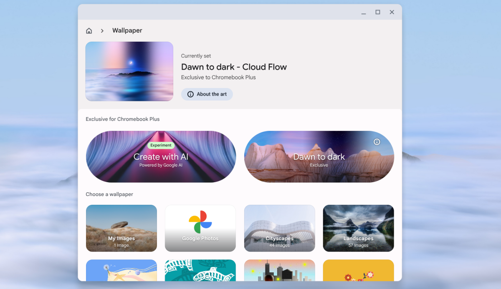Select the yellow floral collection tile
The width and height of the screenshot is (501, 289).
(359, 270)
